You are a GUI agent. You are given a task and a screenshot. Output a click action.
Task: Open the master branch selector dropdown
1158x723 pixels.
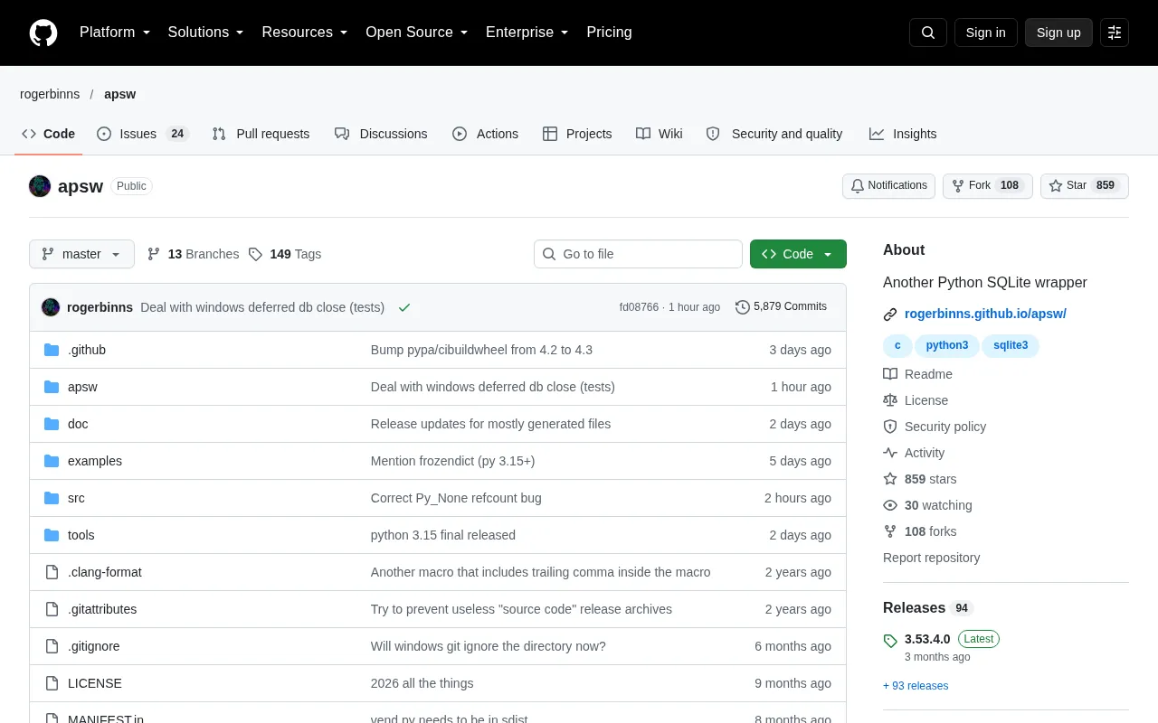[x=81, y=254]
